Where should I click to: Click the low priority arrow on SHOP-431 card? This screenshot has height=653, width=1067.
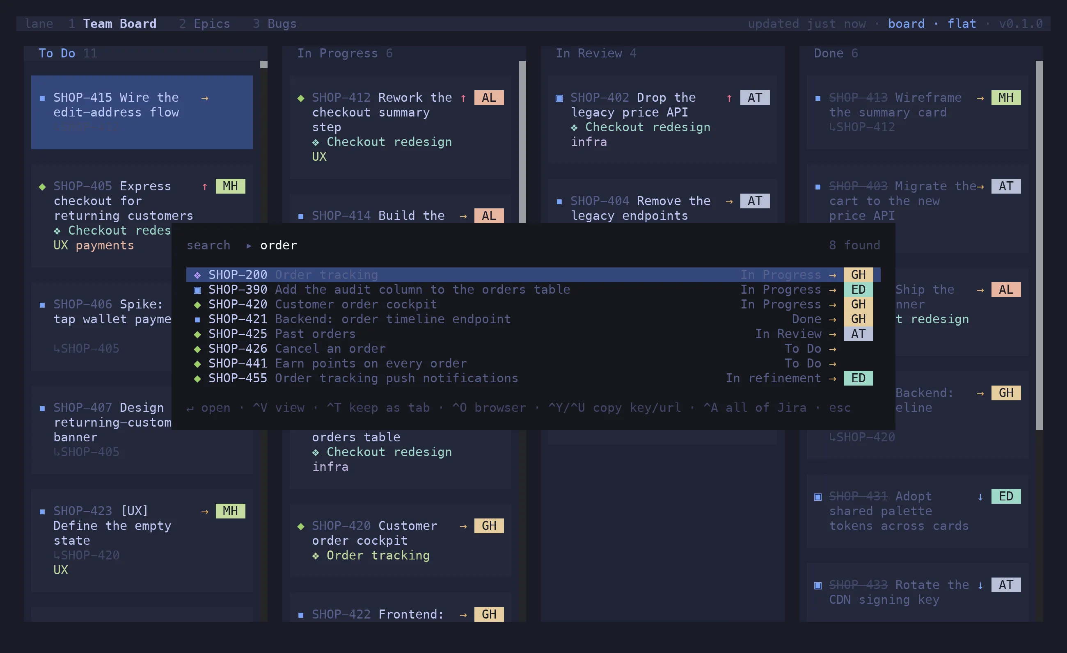point(980,496)
